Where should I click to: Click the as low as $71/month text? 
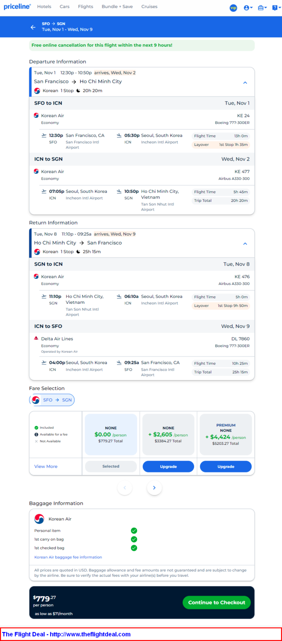coord(53,614)
